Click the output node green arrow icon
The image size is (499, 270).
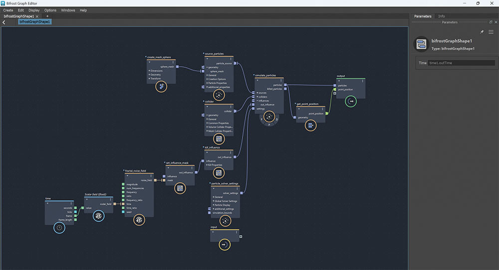[x=351, y=101]
